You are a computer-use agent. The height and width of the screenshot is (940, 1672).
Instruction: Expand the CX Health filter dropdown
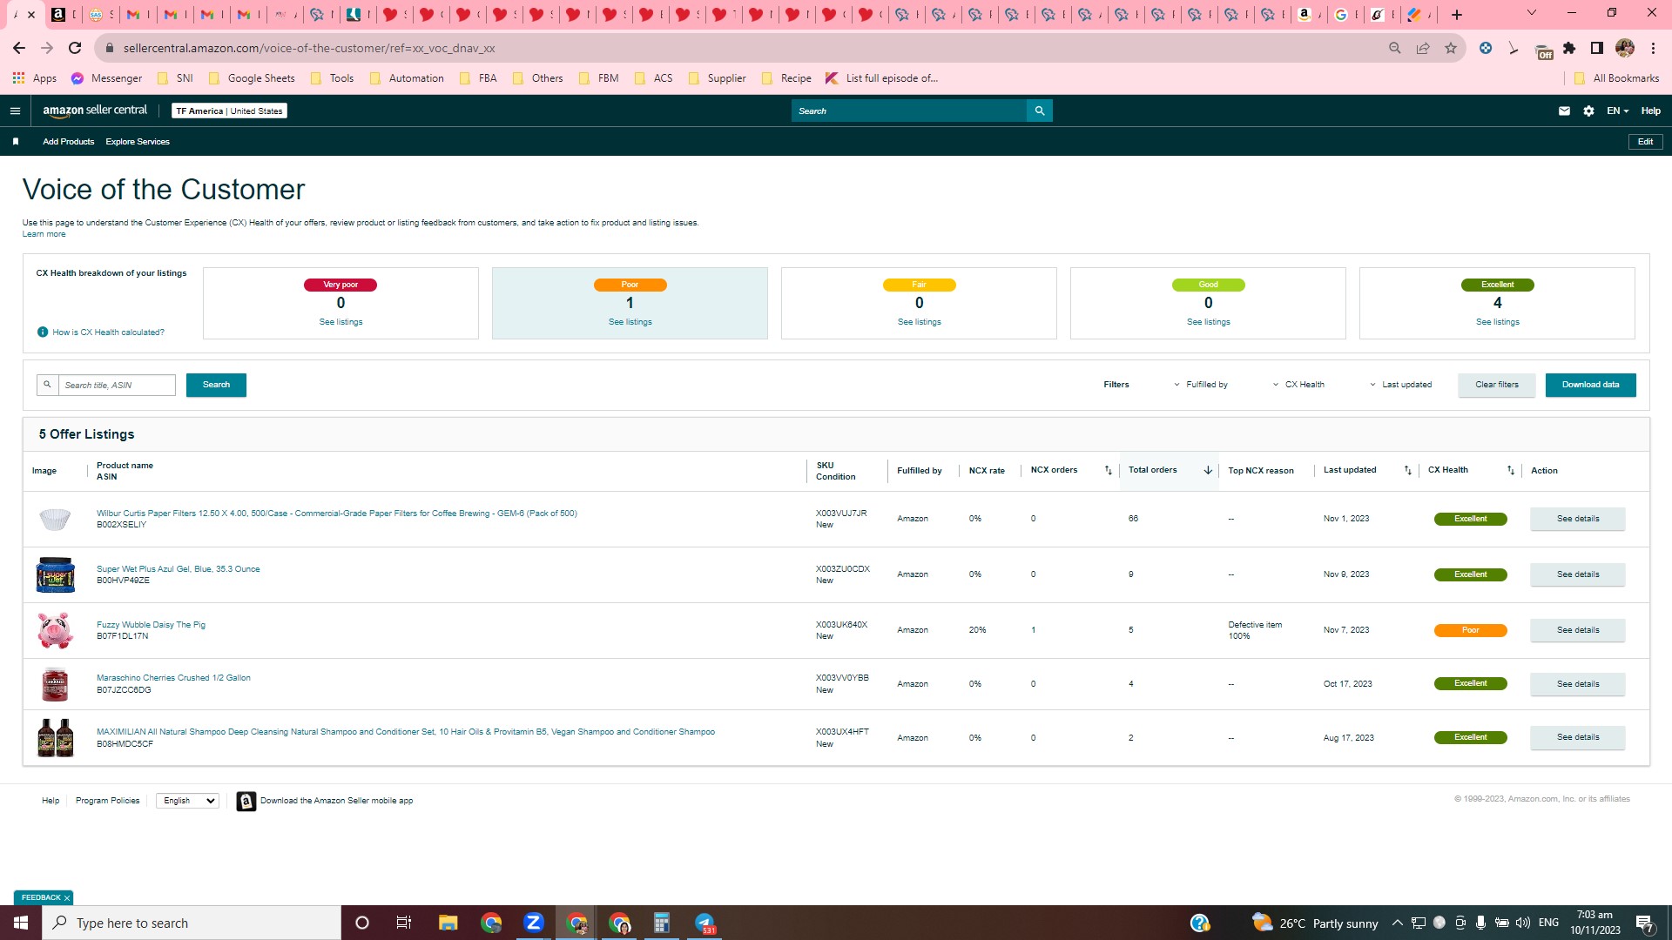(1298, 385)
